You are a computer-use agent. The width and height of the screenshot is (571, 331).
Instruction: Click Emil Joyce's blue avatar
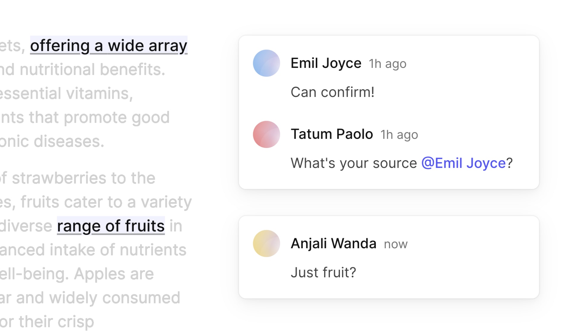pos(266,63)
